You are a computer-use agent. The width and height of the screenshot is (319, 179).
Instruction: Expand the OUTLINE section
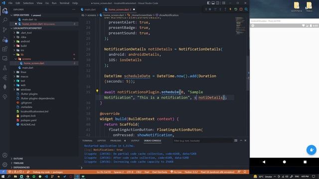tap(18, 159)
